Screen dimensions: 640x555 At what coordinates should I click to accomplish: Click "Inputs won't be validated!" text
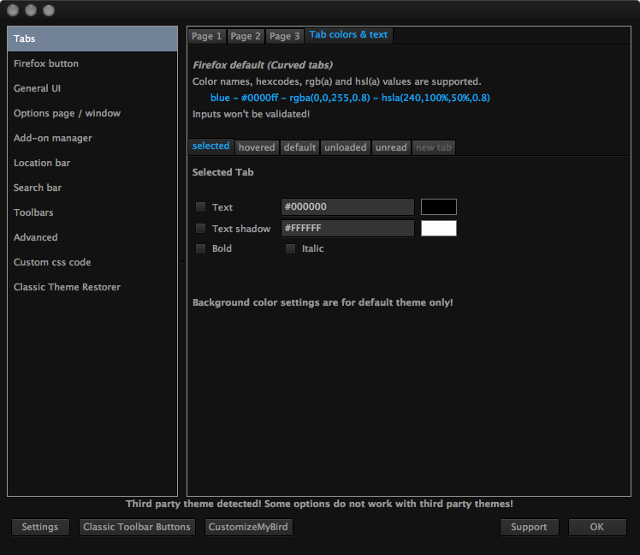[x=251, y=115]
